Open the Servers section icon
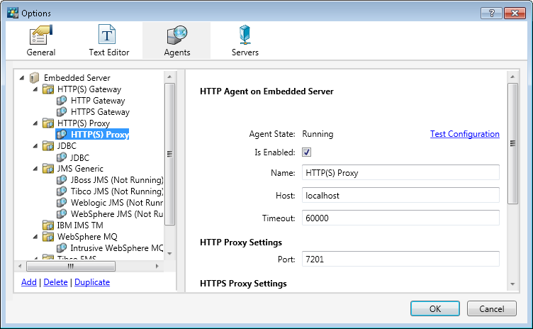533x329 pixels. [245, 35]
